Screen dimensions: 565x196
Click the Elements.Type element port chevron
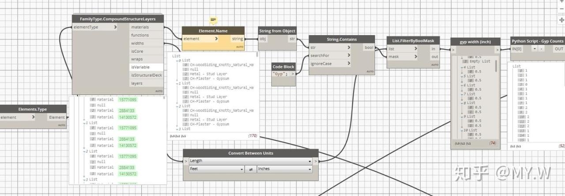pyautogui.click(x=34, y=117)
